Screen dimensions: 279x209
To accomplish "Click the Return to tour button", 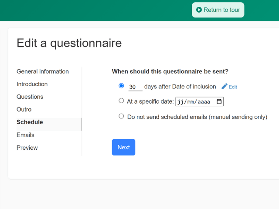I will point(218,10).
